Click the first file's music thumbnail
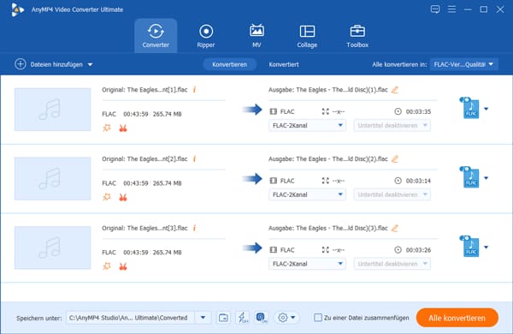This screenshot has width=513, height=334. (53, 110)
